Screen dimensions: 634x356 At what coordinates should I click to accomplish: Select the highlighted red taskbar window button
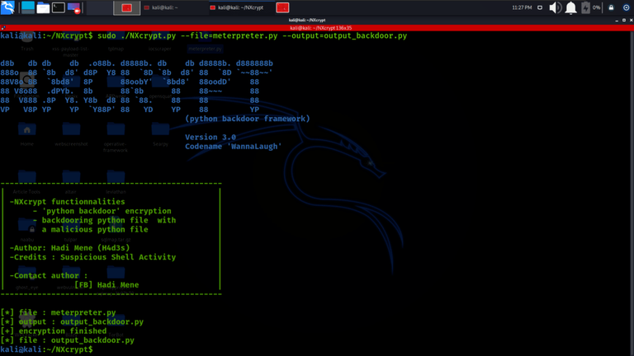pyautogui.click(x=126, y=7)
